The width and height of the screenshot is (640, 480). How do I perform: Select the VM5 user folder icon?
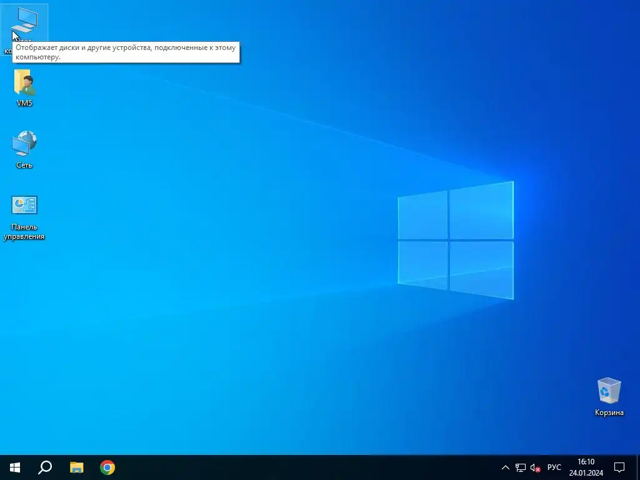[24, 82]
